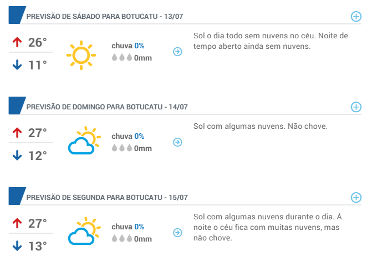Expand Monday 15/07 forecast with plus icon
The image size is (372, 266).
point(356,197)
